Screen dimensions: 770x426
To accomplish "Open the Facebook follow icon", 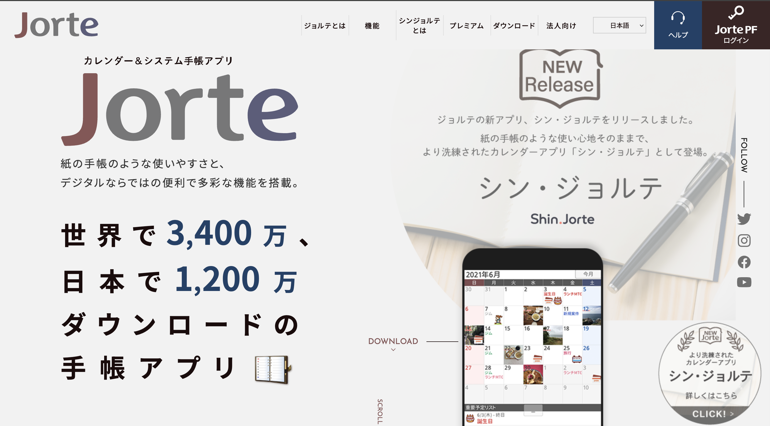I will pos(744,262).
